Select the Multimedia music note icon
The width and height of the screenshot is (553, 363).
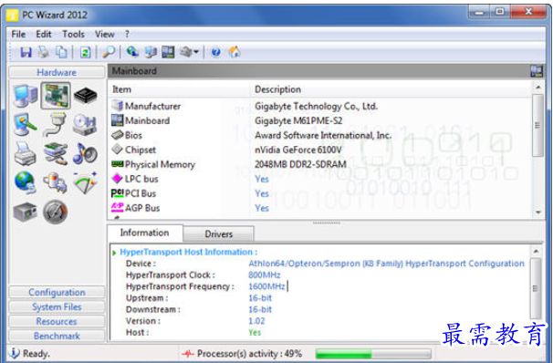tap(85, 153)
